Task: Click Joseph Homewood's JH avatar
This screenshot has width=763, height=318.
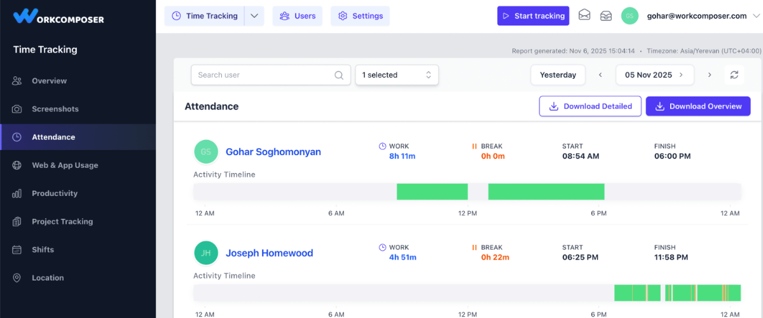Action: tap(206, 253)
